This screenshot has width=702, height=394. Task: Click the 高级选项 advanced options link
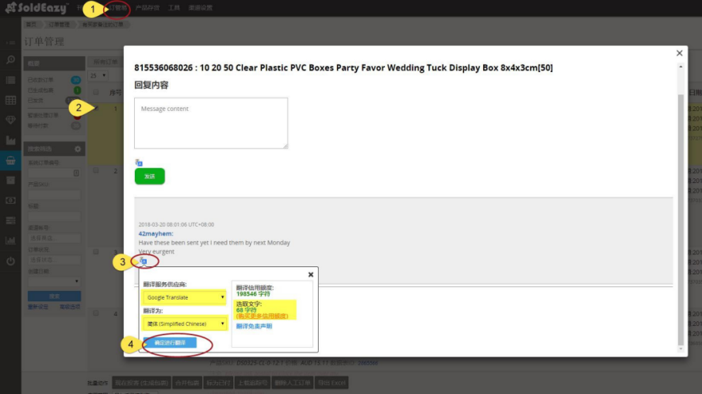[71, 307]
